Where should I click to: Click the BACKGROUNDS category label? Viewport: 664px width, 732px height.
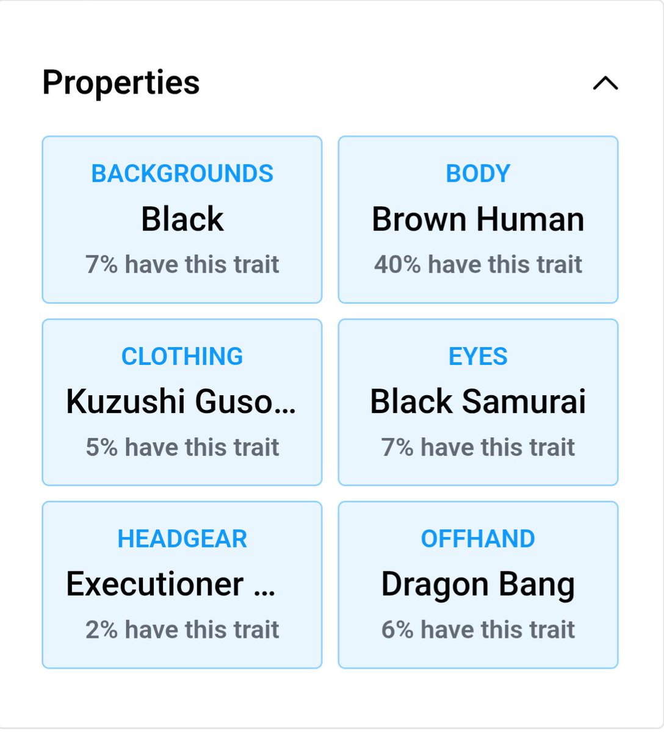coord(182,174)
